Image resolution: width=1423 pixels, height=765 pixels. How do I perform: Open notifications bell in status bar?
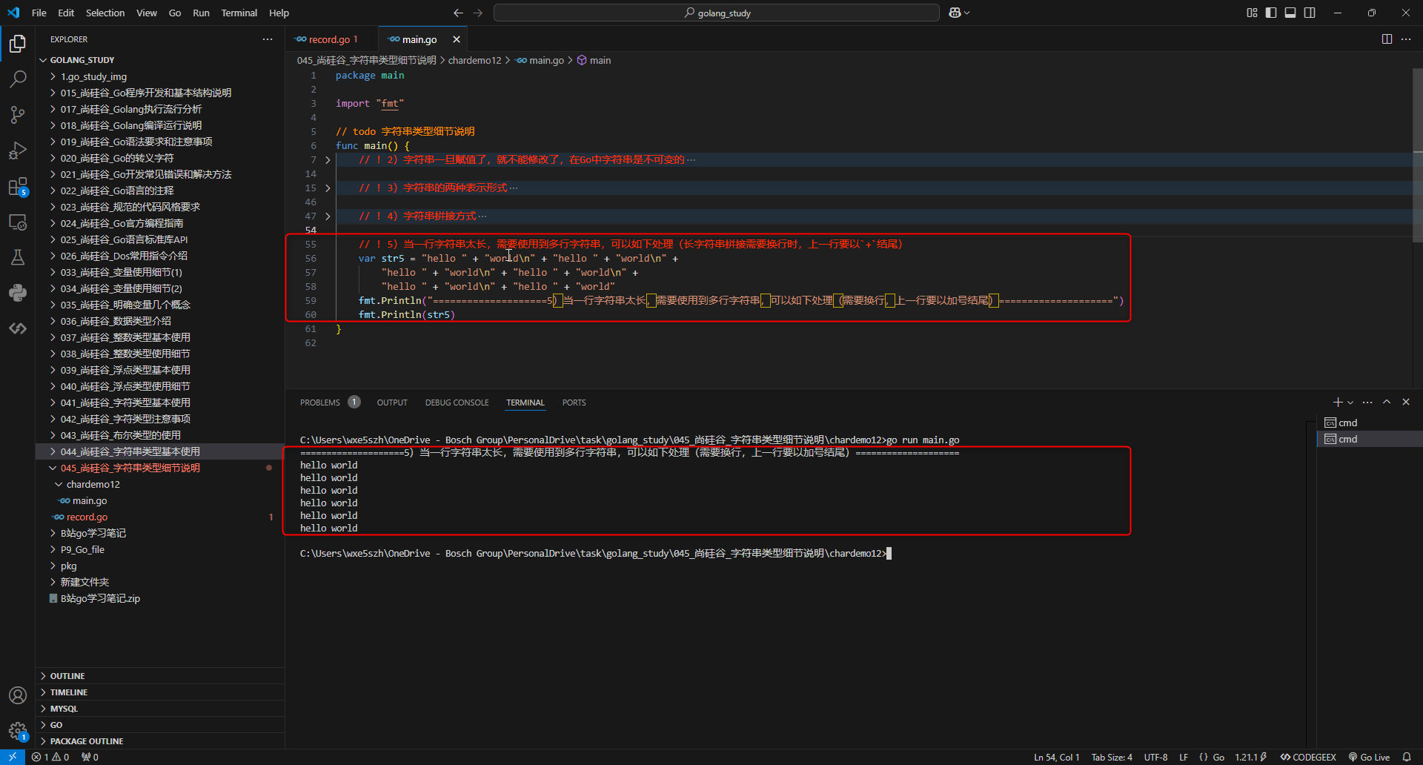pyautogui.click(x=1407, y=757)
